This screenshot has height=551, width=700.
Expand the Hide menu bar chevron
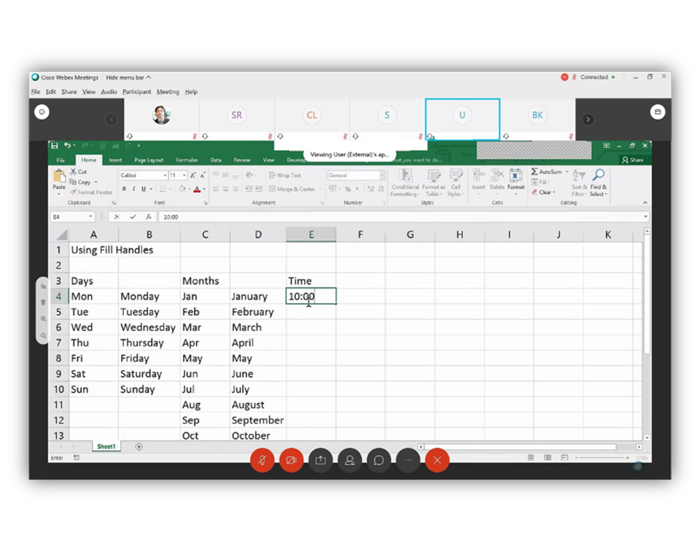149,77
